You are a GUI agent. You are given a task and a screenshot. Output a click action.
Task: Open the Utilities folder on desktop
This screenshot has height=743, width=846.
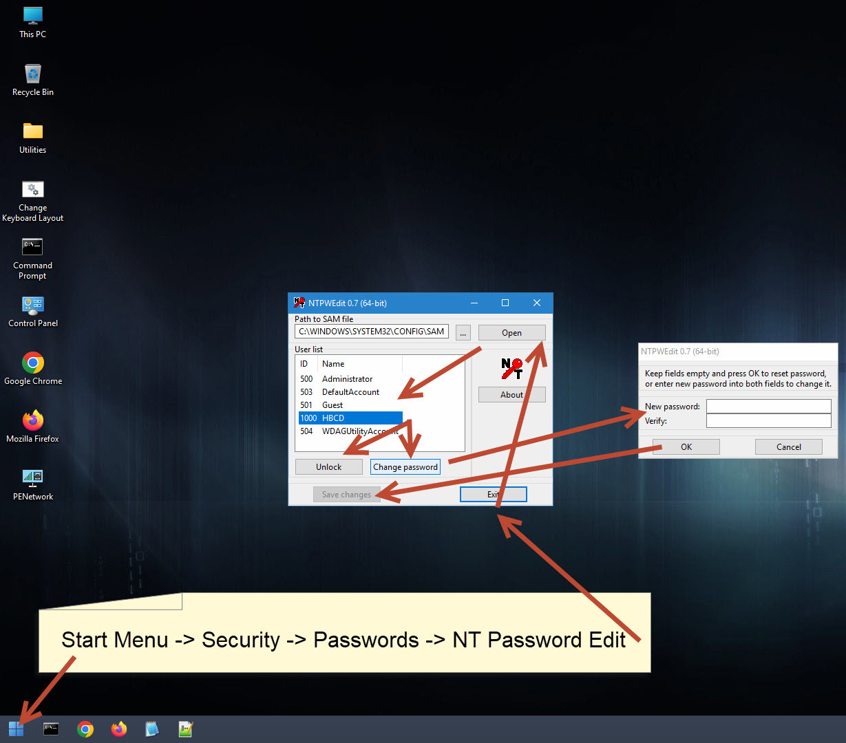click(33, 138)
